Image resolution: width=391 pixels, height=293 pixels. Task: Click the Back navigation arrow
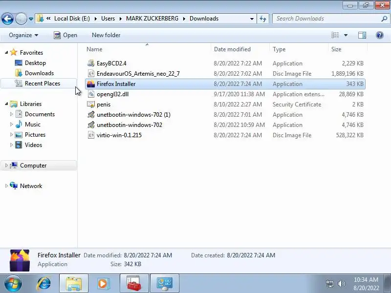(x=7, y=19)
